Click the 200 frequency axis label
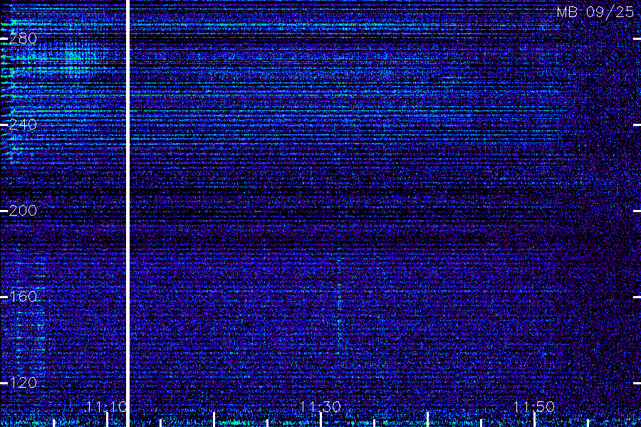641x427 pixels. click(23, 211)
